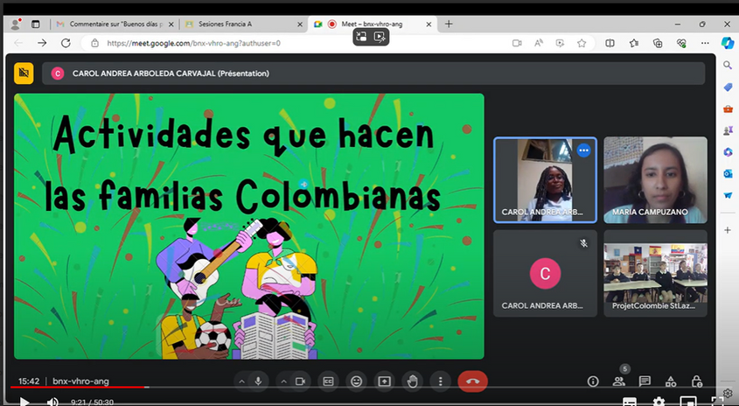Click the presenter name header bar
Image resolution: width=739 pixels, height=406 pixels.
pos(373,73)
